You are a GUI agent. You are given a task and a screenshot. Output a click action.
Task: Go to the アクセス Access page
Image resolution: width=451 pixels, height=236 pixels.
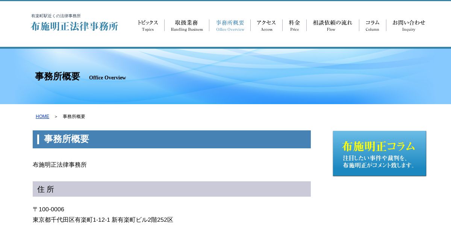pyautogui.click(x=266, y=25)
